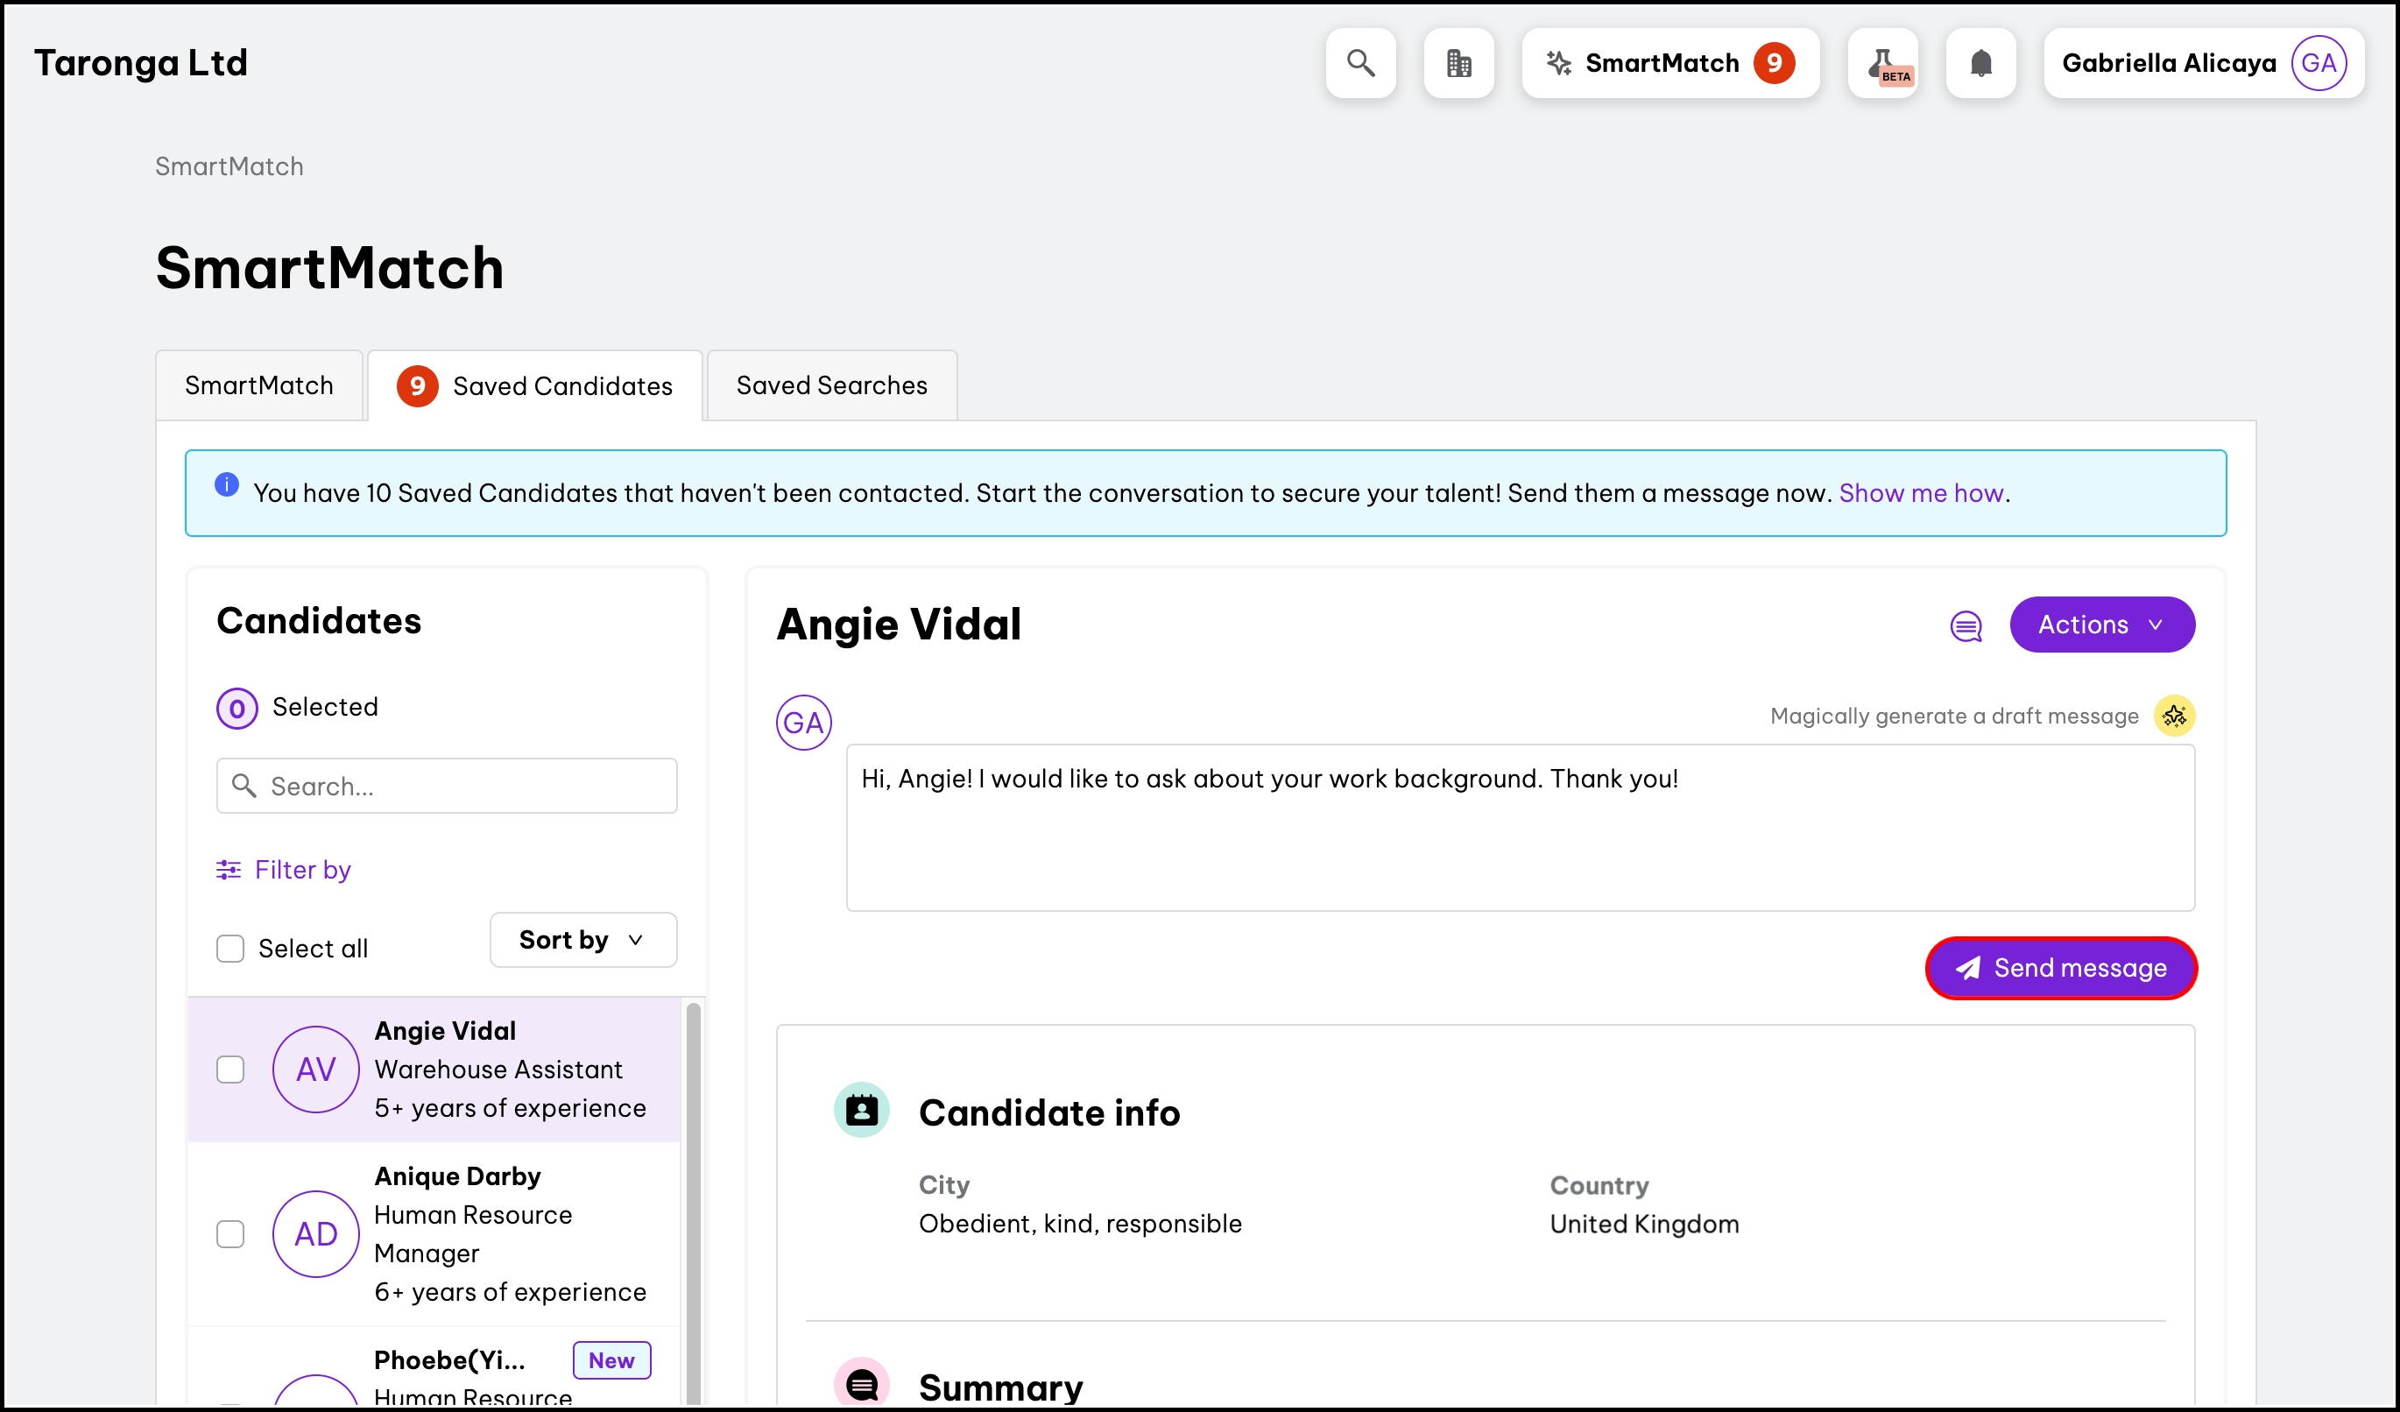Open the SmartMatch header menu button
The height and width of the screenshot is (1412, 2400).
1669,63
